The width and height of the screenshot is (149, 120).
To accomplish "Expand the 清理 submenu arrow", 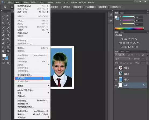I will [49, 85].
